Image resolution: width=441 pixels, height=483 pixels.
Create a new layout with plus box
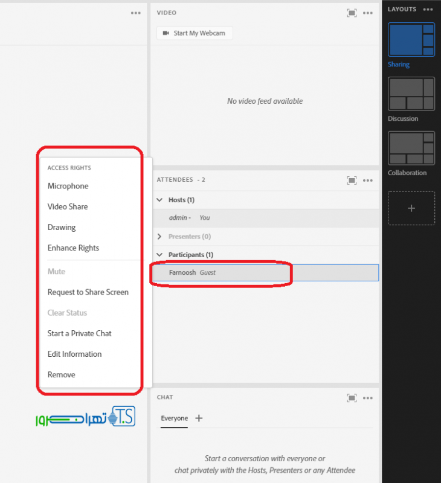point(411,208)
